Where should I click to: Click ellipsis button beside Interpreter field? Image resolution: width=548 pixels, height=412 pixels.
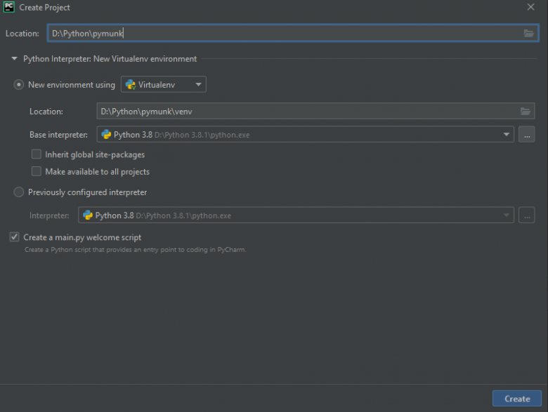tap(527, 215)
